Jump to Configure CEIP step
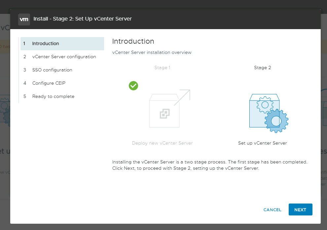 click(x=49, y=83)
